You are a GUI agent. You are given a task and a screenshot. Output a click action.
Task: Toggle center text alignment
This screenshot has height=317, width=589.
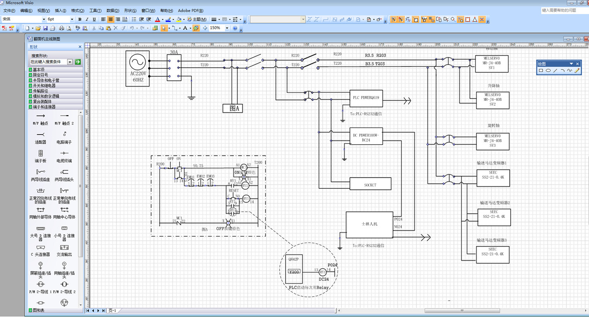(111, 19)
